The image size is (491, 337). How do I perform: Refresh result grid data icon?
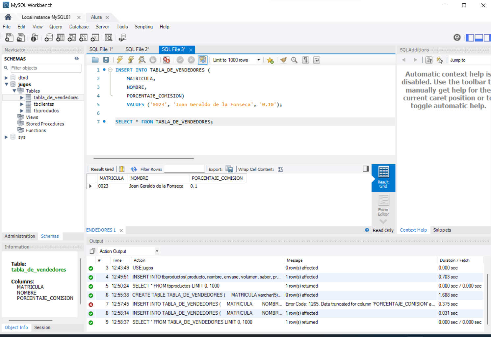134,169
